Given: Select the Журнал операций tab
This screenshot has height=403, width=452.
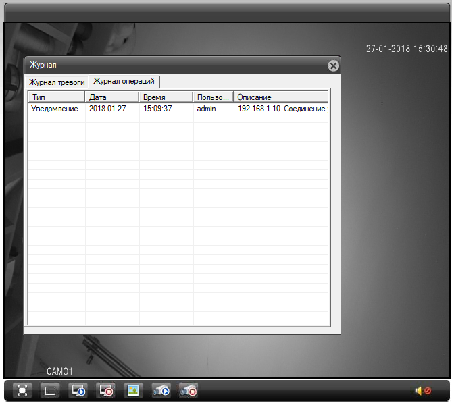Looking at the screenshot, I should click(x=124, y=81).
